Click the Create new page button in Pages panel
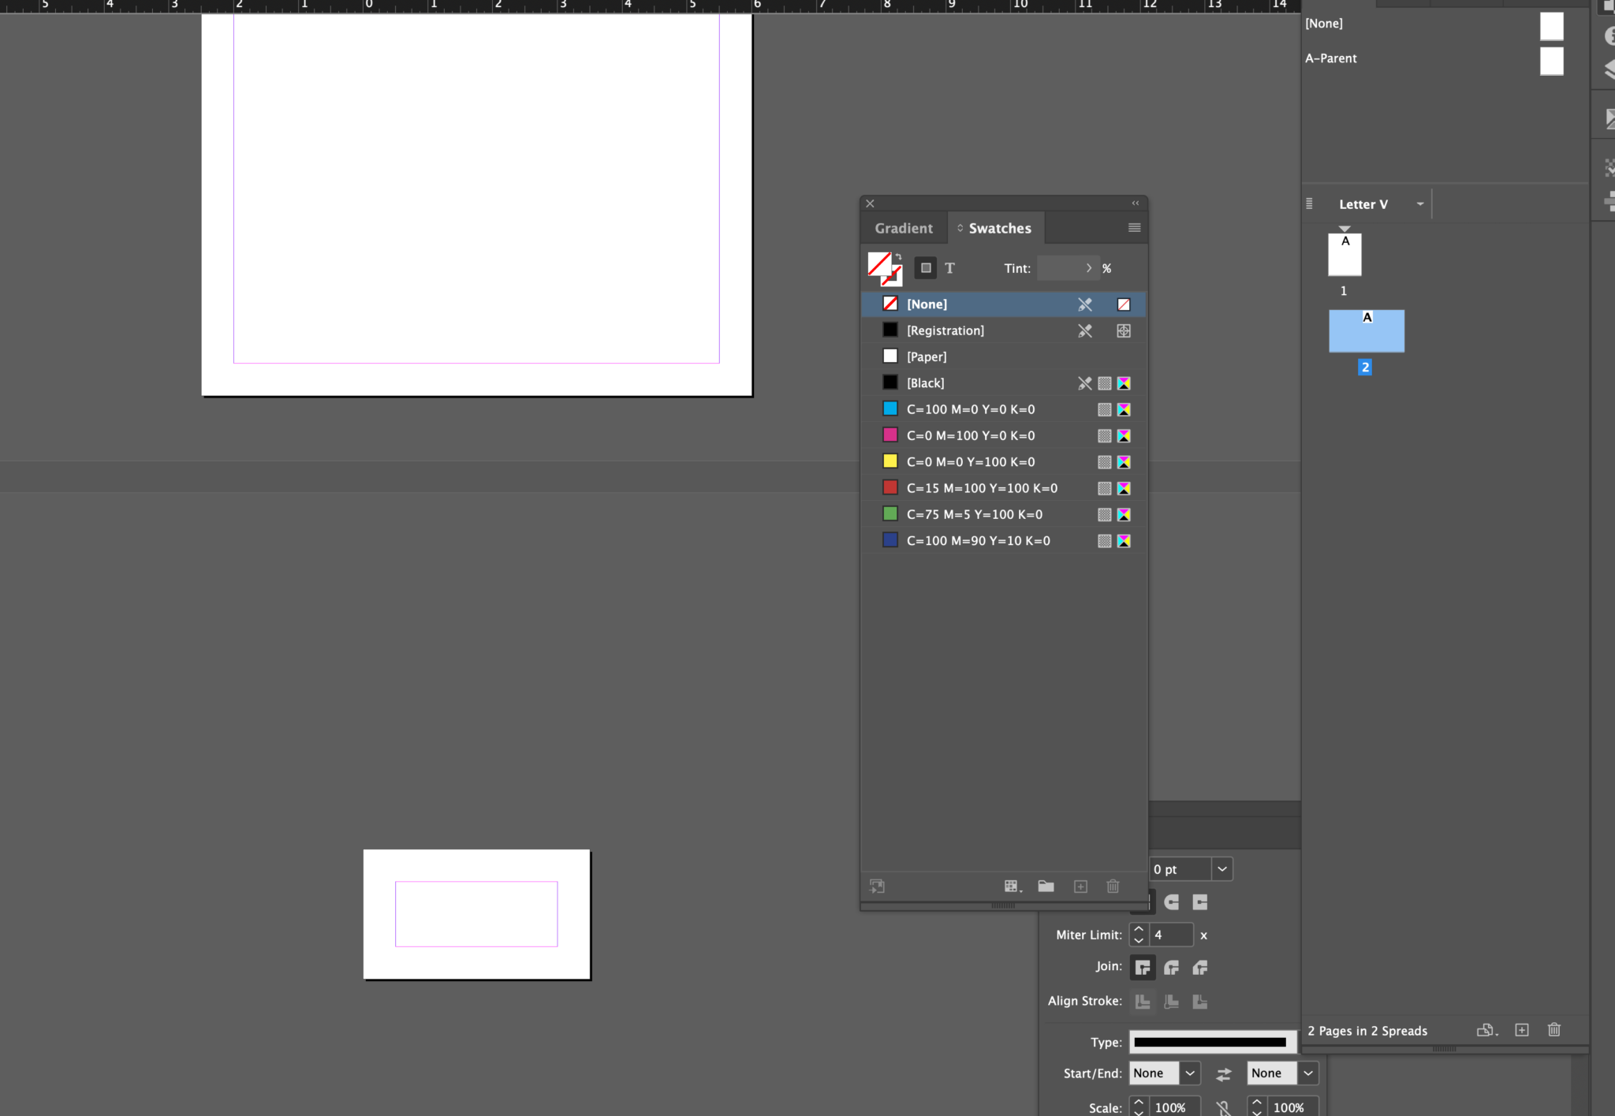The height and width of the screenshot is (1116, 1615). (x=1521, y=1030)
